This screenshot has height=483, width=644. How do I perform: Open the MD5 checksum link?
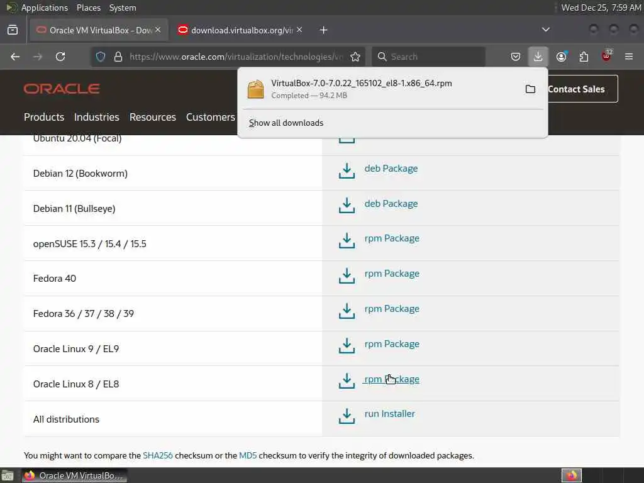[248, 455]
